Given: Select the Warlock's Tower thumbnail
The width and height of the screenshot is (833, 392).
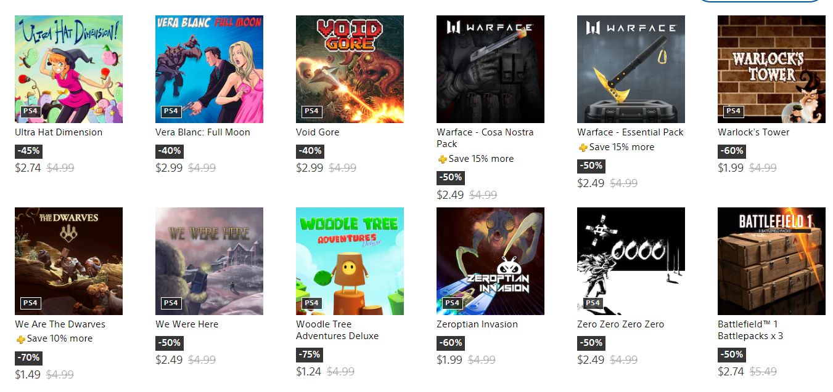Looking at the screenshot, I should [771, 69].
